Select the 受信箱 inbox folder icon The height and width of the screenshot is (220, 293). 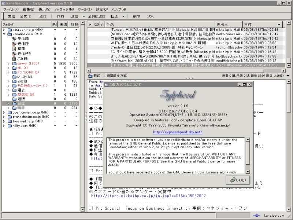14,39
